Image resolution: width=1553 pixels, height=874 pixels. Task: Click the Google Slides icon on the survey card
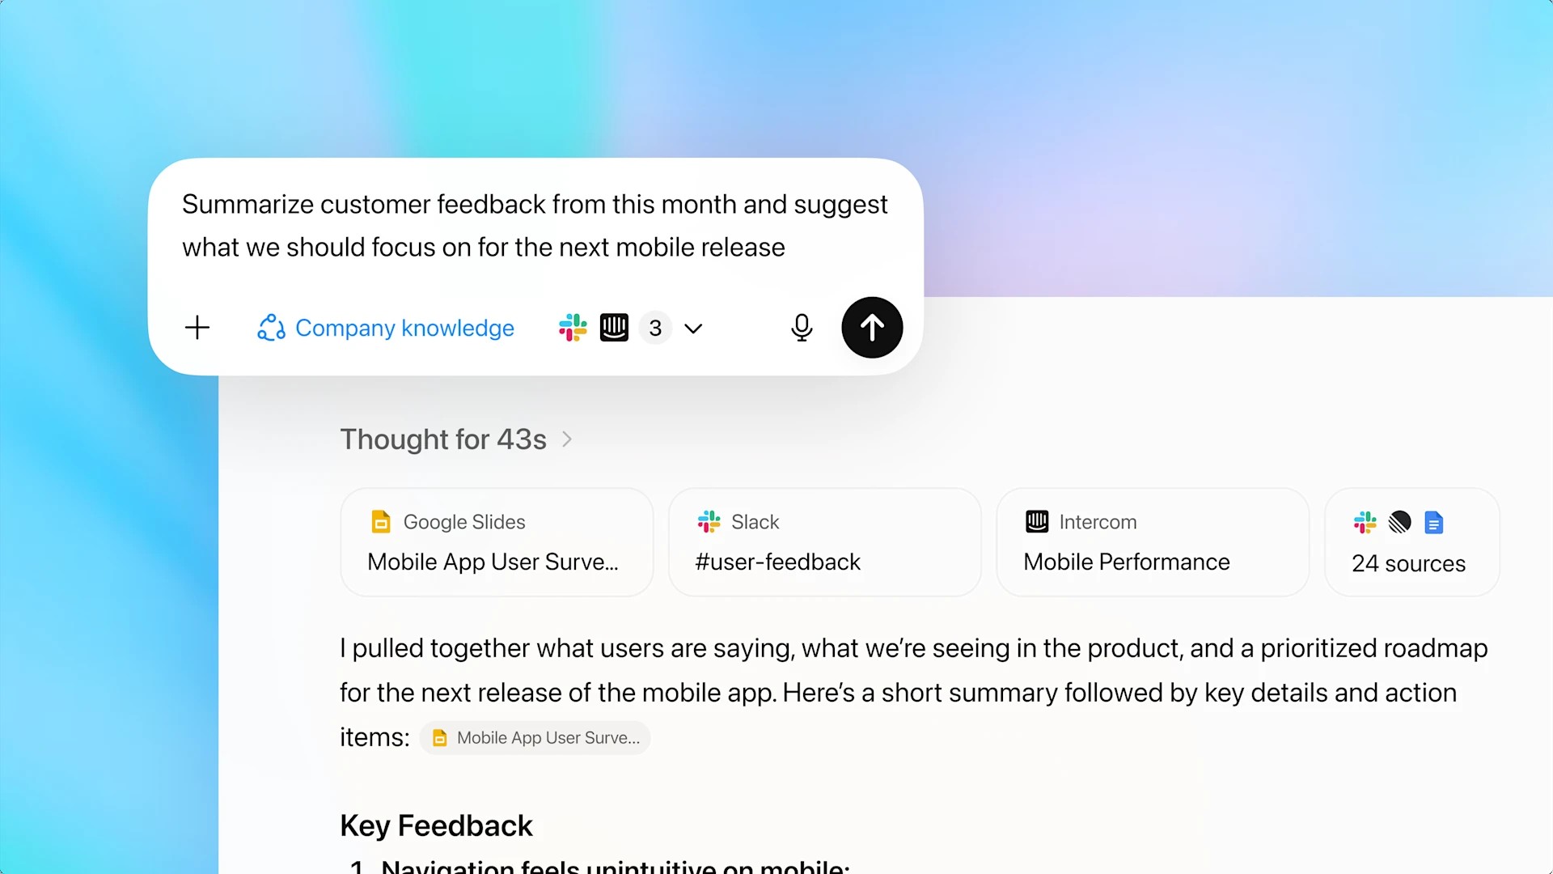pyautogui.click(x=380, y=522)
